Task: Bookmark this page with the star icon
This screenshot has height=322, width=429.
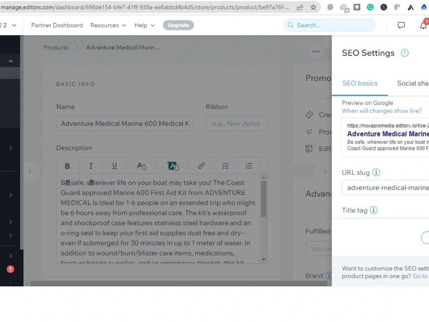Action: coord(313,7)
